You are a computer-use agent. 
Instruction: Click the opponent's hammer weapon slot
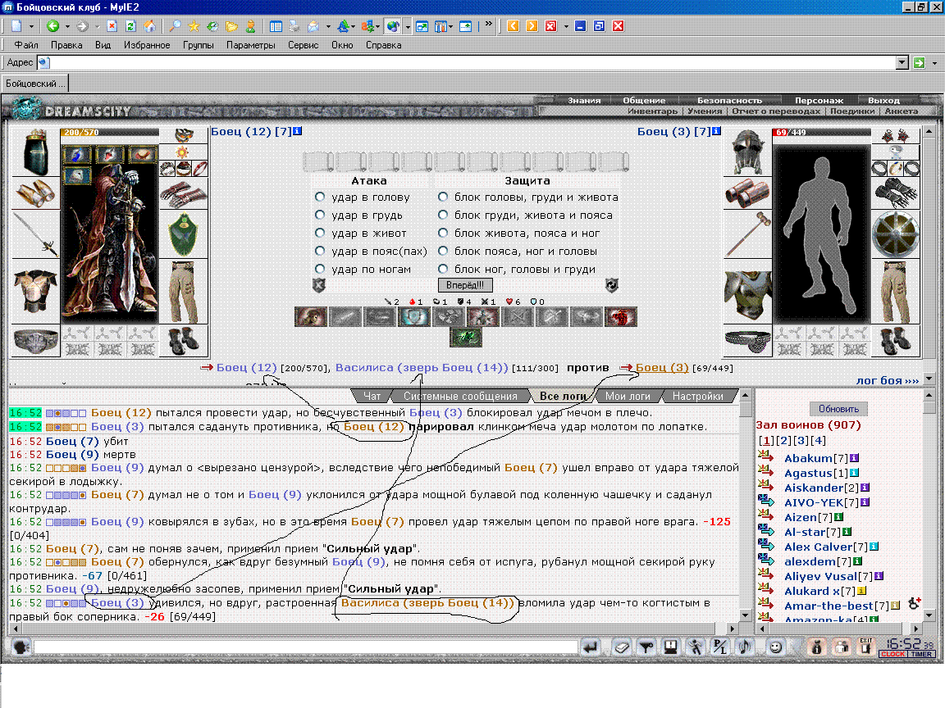(747, 234)
